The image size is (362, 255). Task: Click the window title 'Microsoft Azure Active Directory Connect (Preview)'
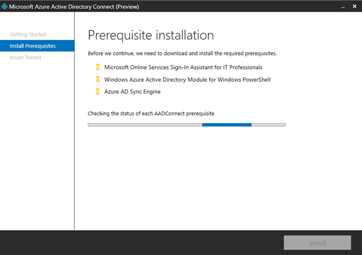pyautogui.click(x=74, y=7)
